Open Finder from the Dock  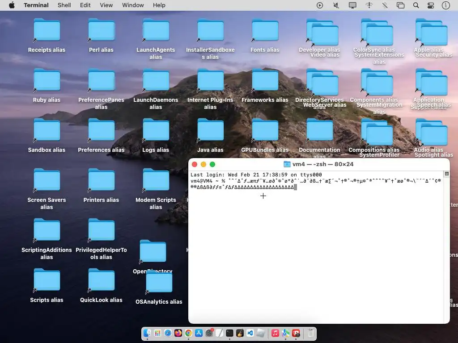coord(147,333)
